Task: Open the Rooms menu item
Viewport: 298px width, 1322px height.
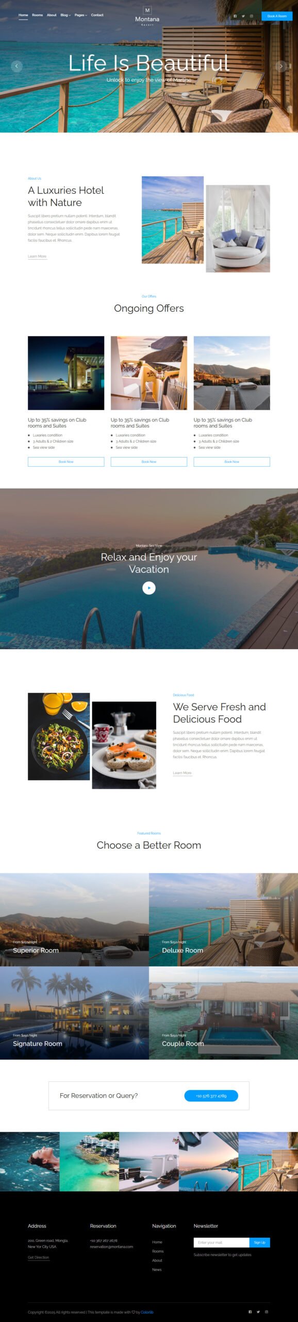Action: 38,15
